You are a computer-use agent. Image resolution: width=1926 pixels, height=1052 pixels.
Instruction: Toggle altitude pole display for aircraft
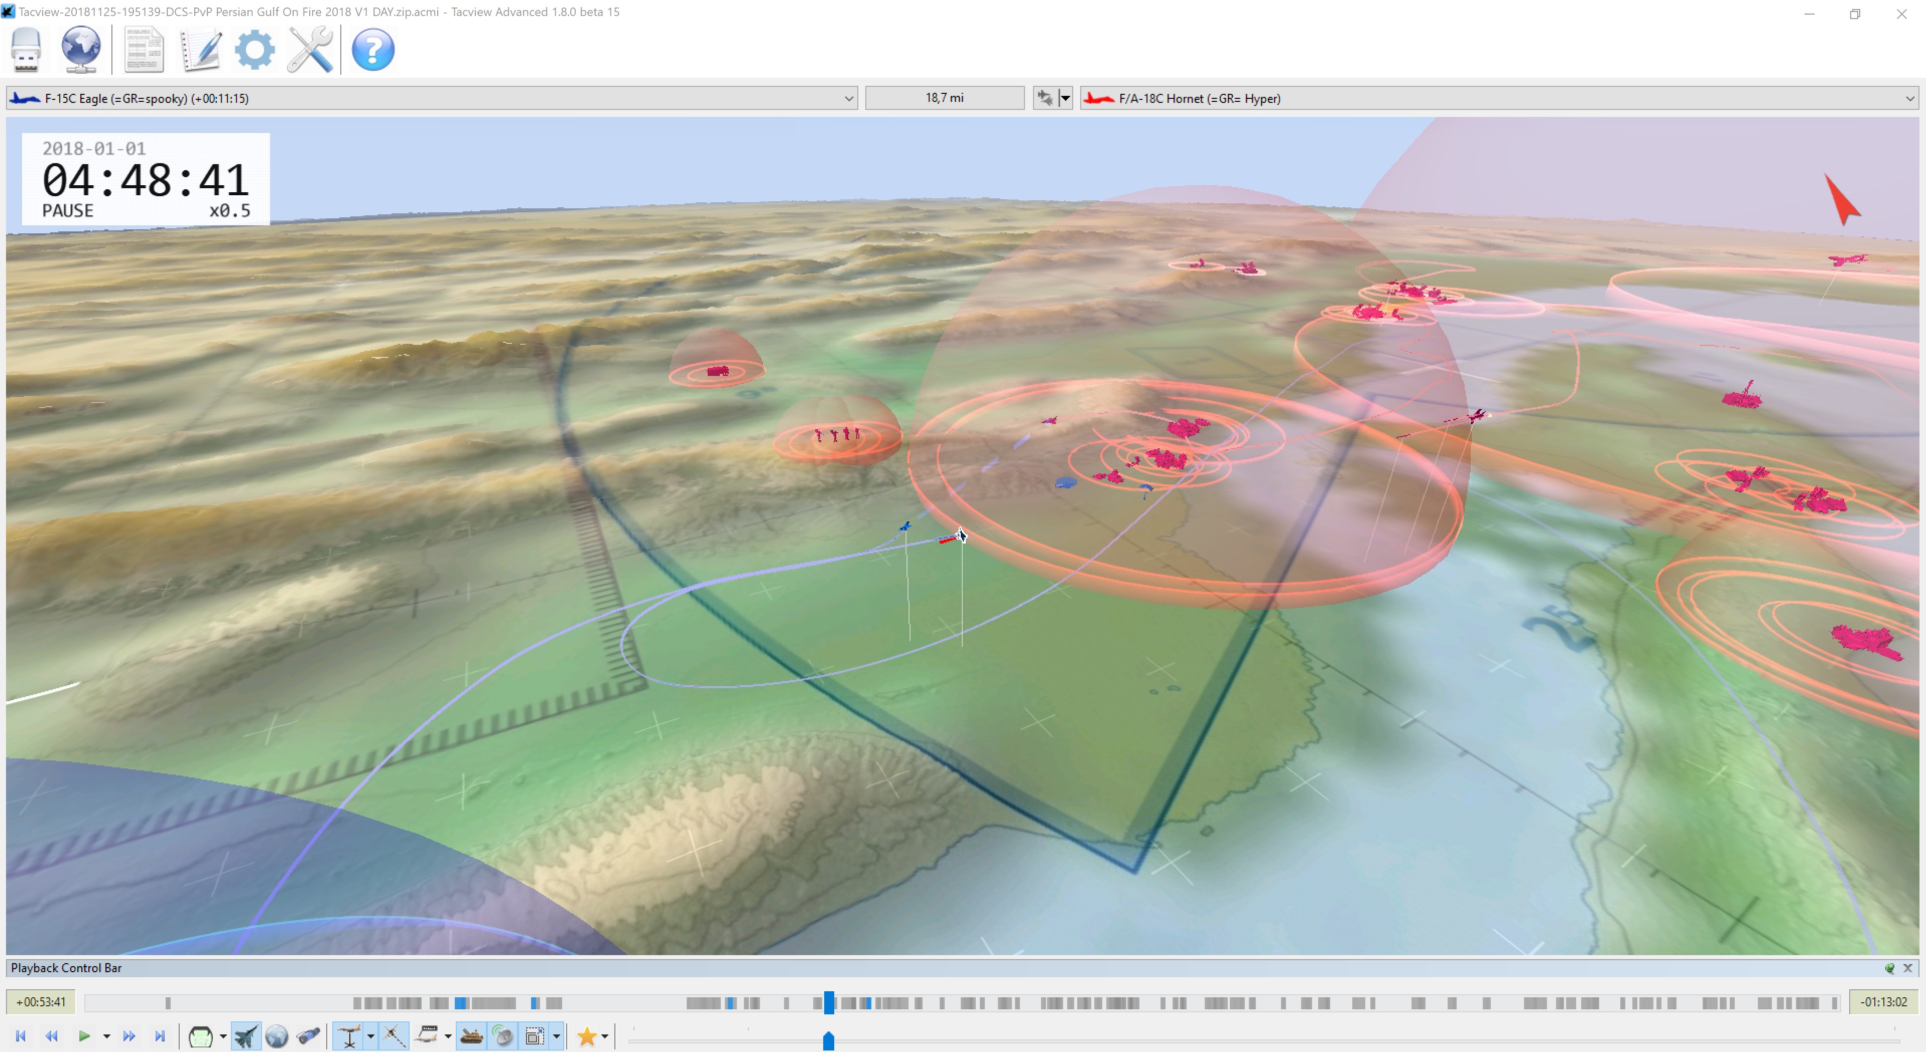(349, 1036)
